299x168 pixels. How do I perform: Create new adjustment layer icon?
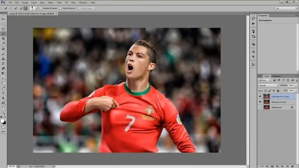click(277, 166)
